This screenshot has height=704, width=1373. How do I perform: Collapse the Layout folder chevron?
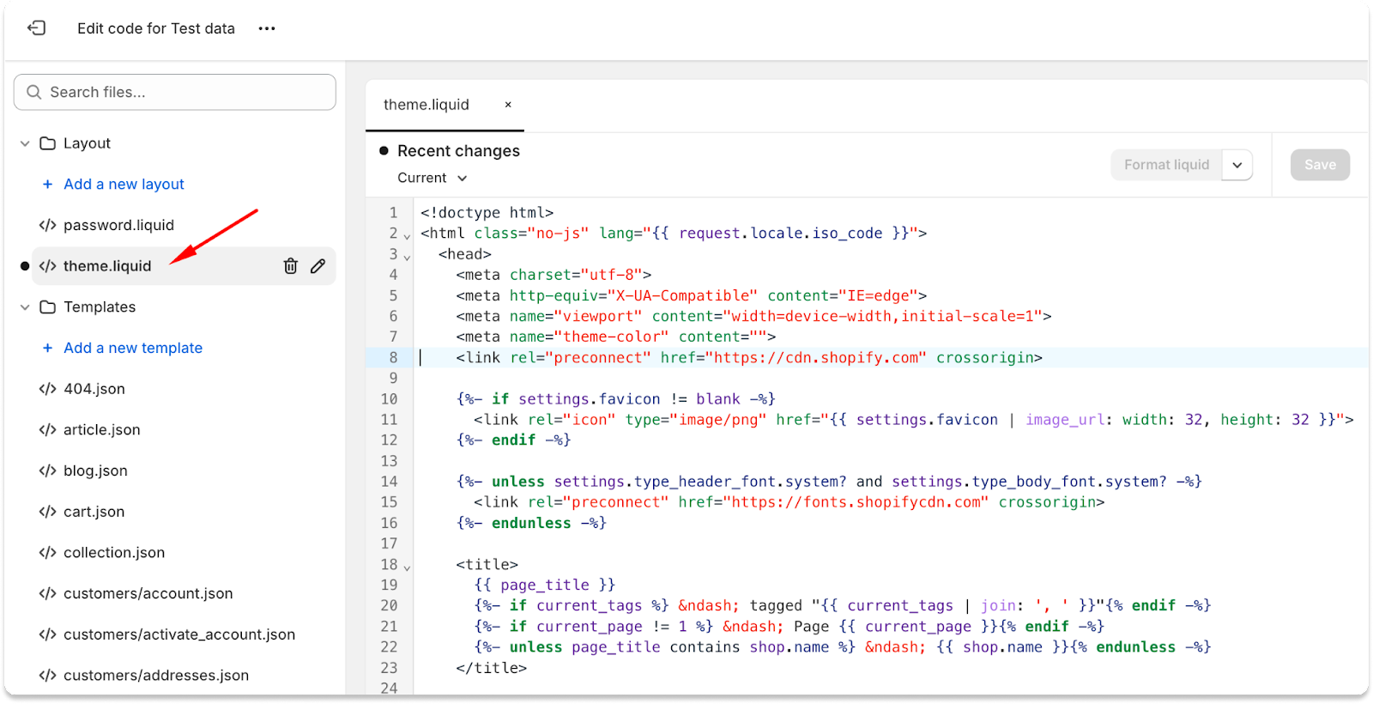25,143
